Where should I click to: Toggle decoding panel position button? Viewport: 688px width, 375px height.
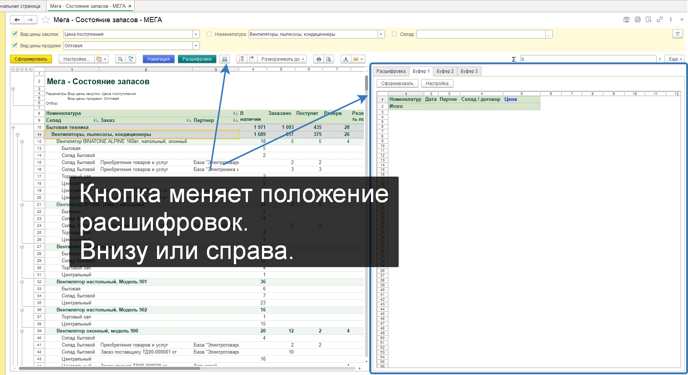[x=225, y=59]
